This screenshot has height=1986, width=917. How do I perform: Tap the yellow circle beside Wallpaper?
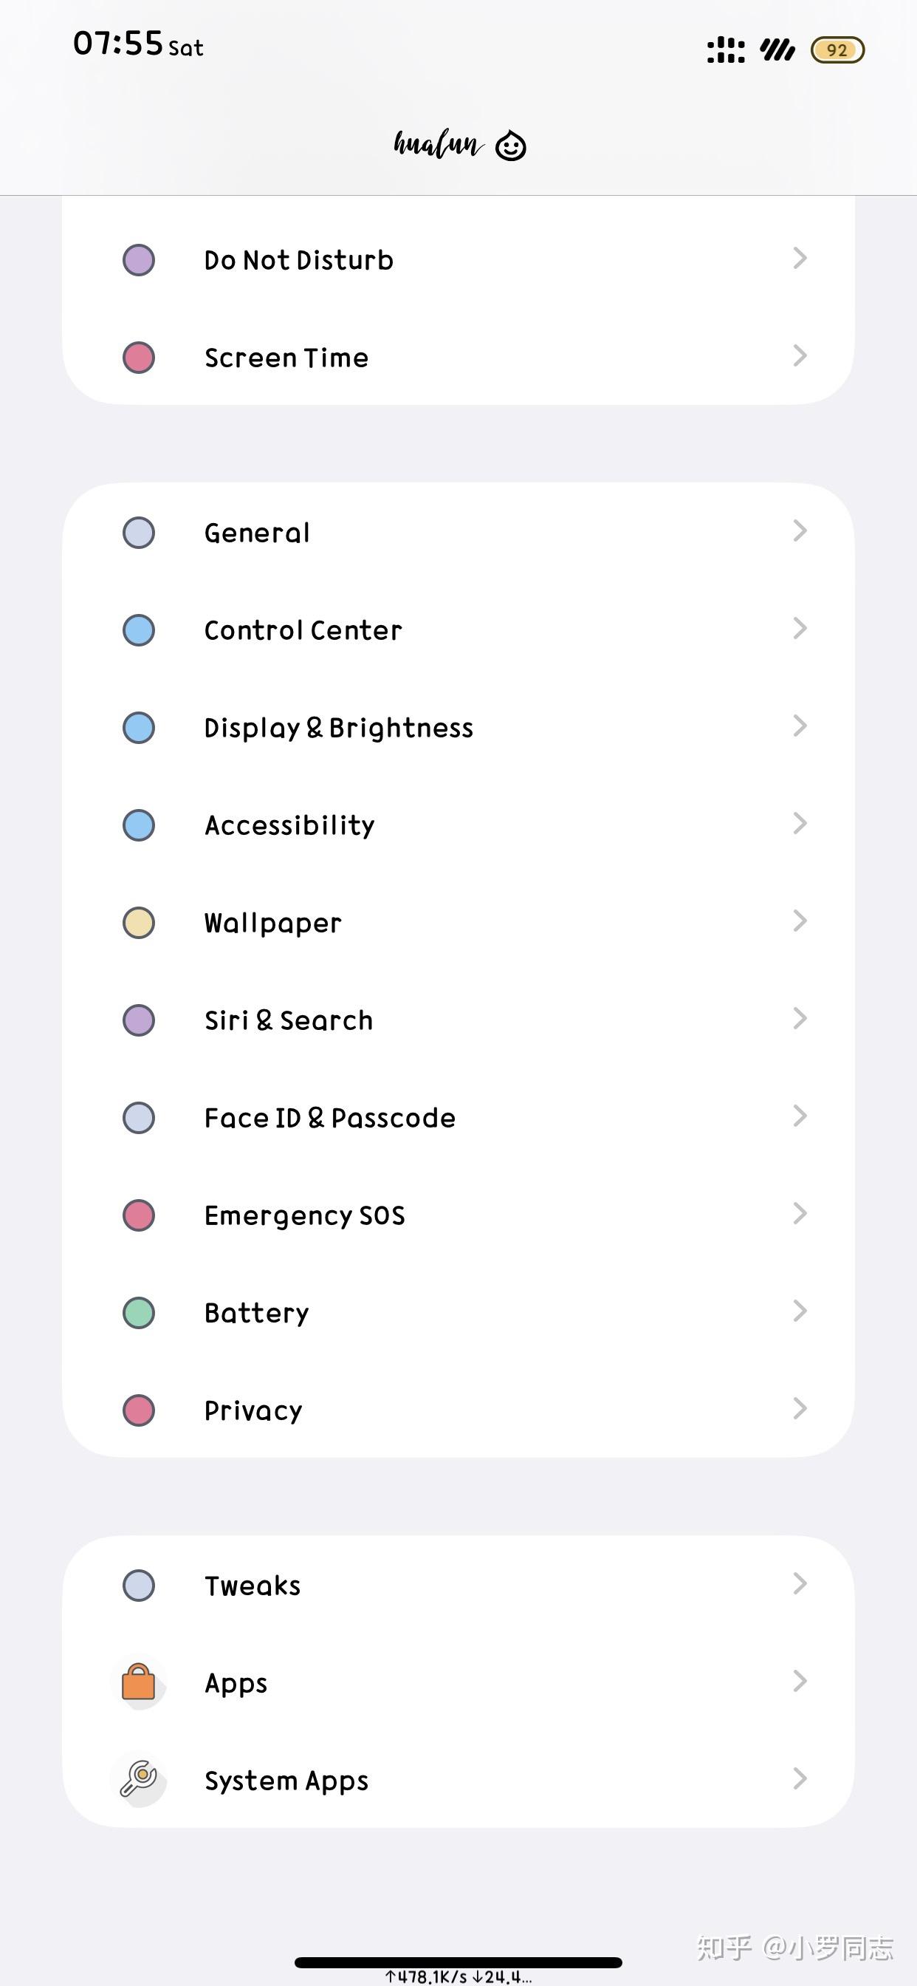pyautogui.click(x=139, y=923)
